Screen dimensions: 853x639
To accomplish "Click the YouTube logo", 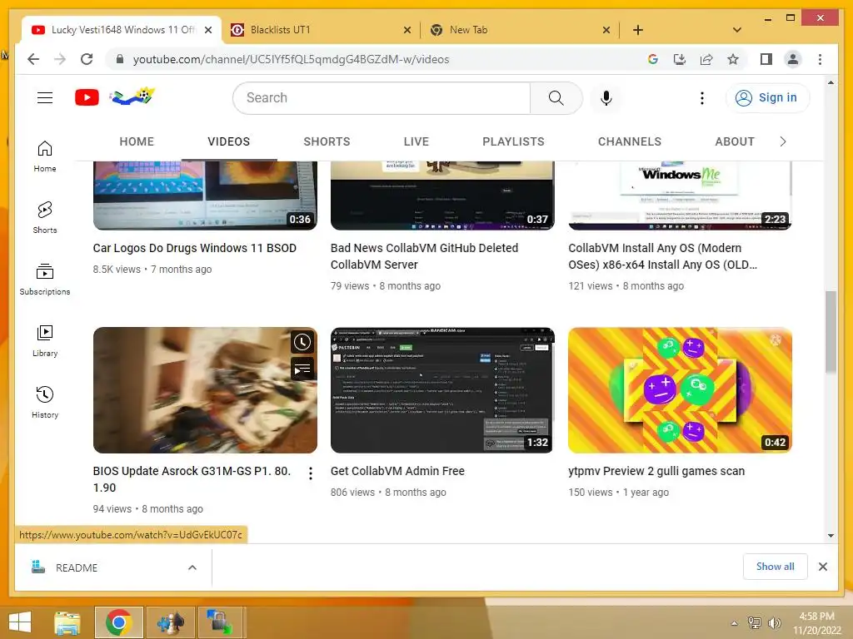I will [87, 98].
